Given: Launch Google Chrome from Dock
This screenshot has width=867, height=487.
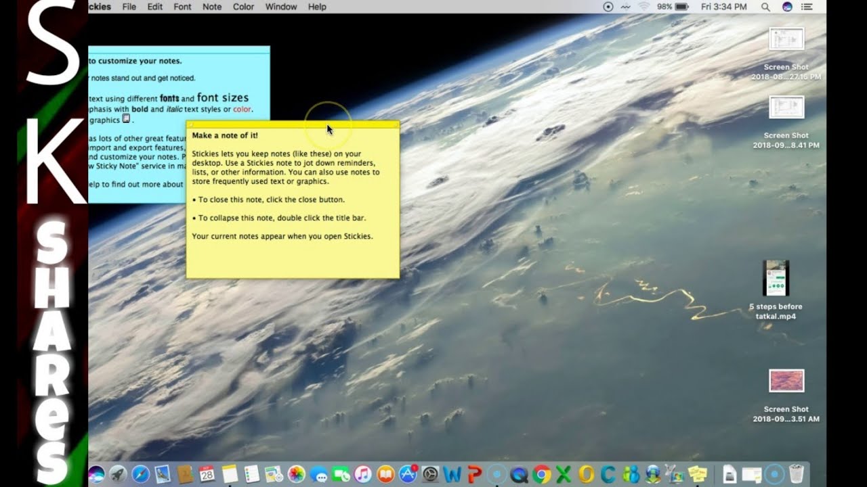Looking at the screenshot, I should point(542,474).
